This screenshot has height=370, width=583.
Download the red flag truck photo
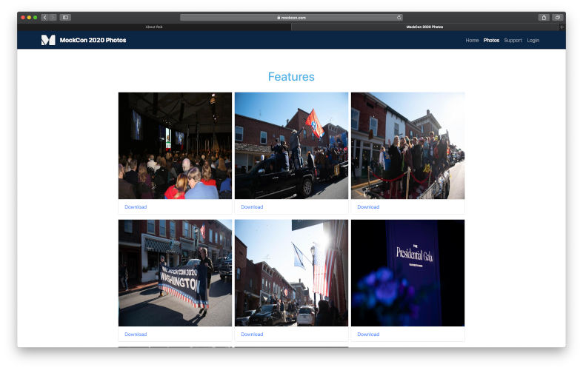tap(252, 207)
